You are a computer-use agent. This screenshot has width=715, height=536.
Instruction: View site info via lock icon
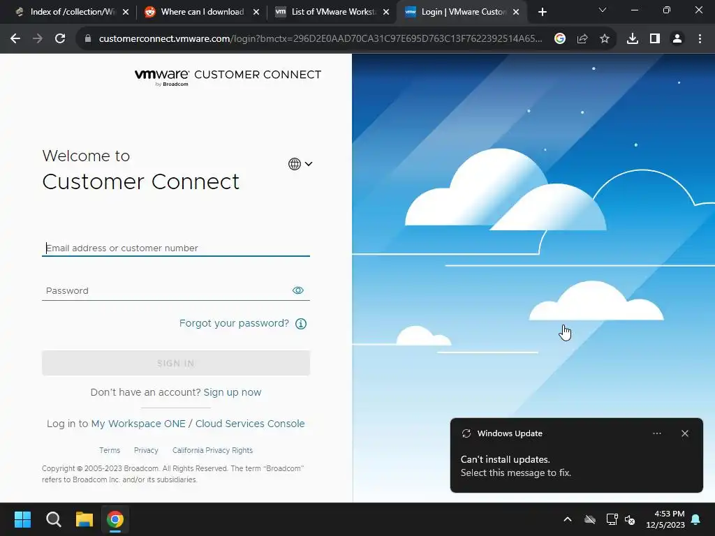88,39
